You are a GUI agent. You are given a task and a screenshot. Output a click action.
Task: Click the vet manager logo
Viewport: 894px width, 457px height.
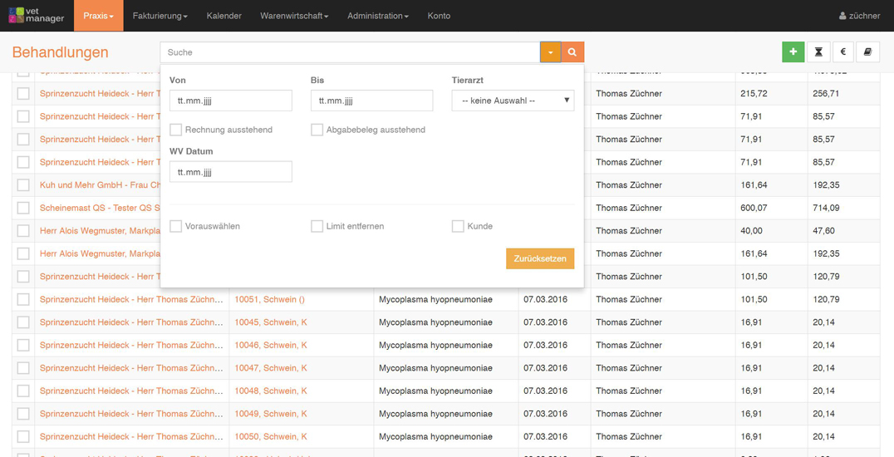pyautogui.click(x=36, y=16)
